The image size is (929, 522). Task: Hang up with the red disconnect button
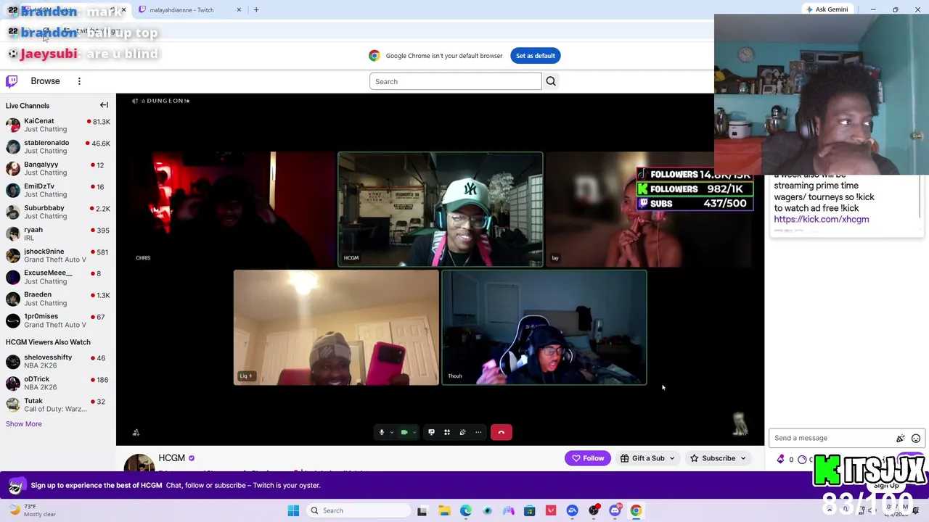[x=501, y=432]
